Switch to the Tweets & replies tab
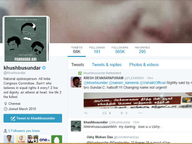192x144 pixels. [x=107, y=65]
